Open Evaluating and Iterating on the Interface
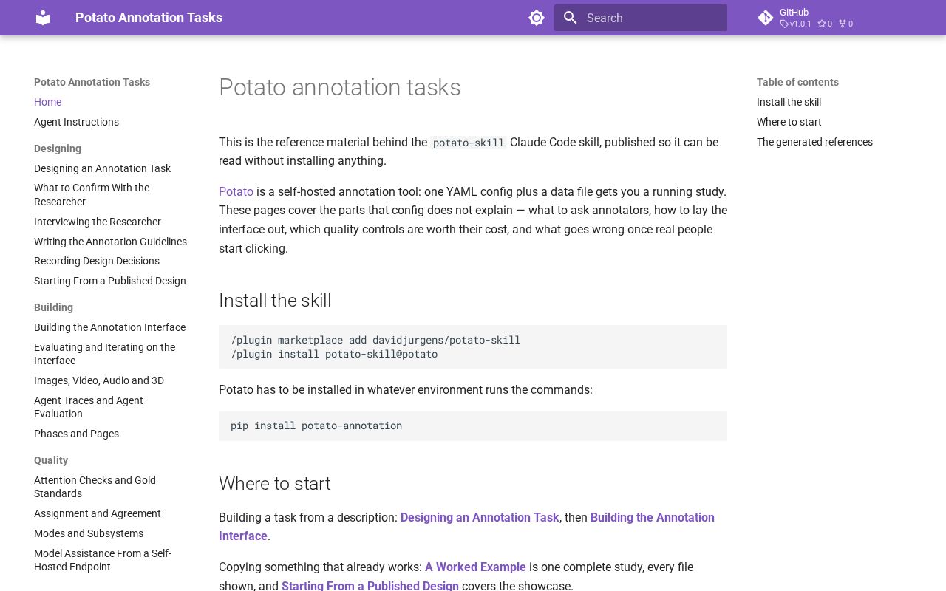946x591 pixels. click(x=104, y=354)
